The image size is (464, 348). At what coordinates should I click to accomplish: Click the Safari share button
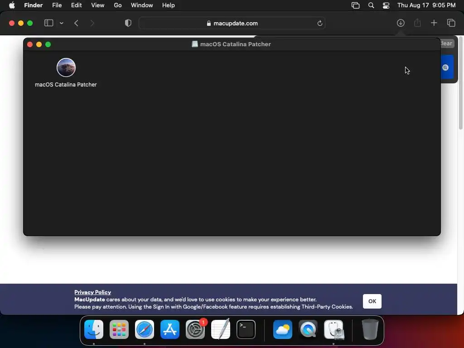[x=417, y=23]
